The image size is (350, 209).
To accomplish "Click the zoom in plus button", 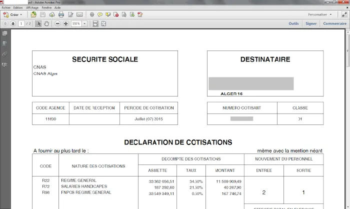I will [66, 23].
